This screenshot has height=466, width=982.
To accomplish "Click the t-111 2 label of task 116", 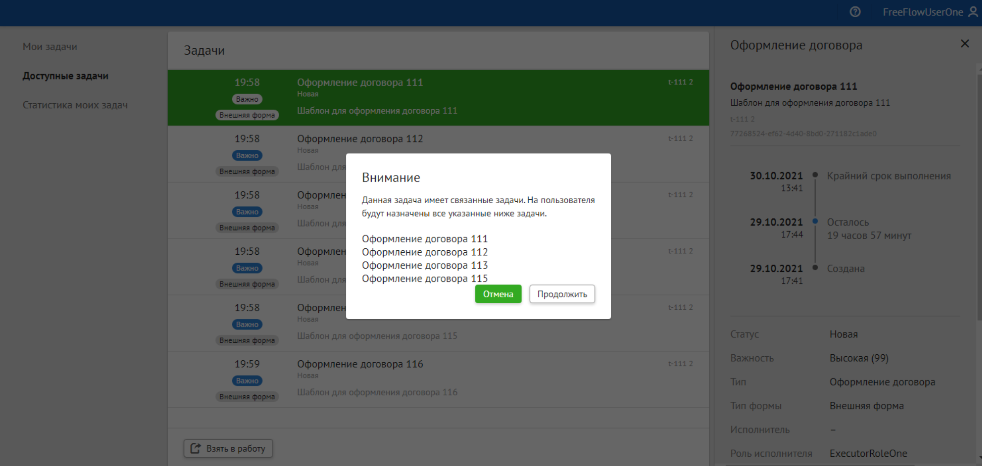I will (680, 364).
